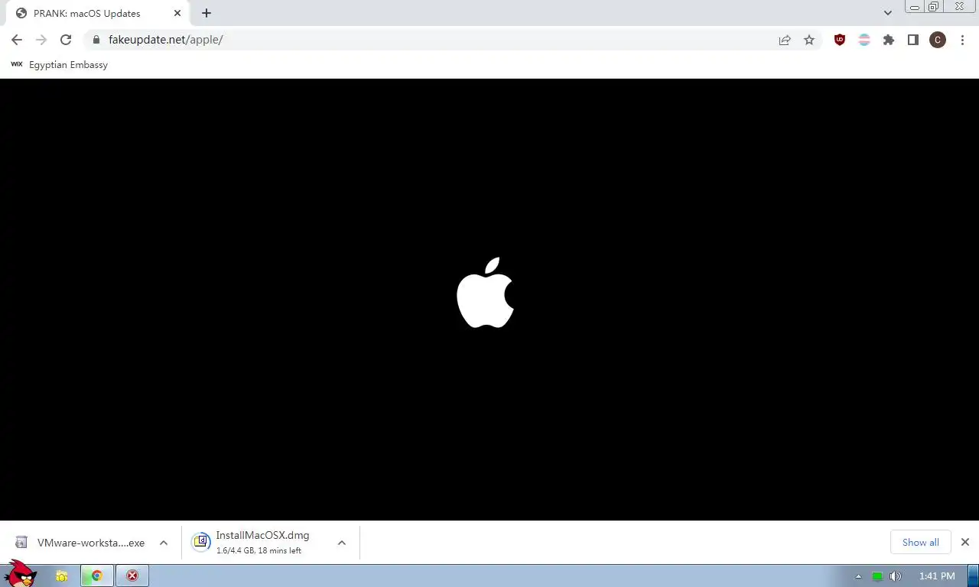
Task: Switch to Chrome in the taskbar
Action: tap(97, 576)
